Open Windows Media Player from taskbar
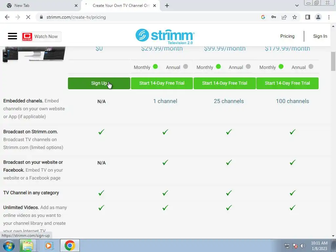This screenshot has width=336, height=252. [x=49, y=245]
